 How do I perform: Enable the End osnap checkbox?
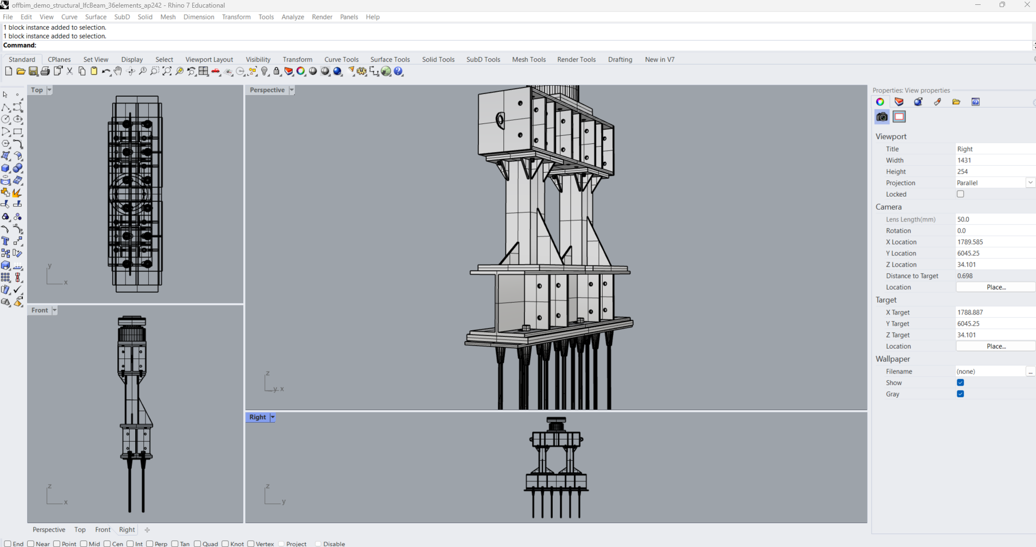[x=8, y=544]
